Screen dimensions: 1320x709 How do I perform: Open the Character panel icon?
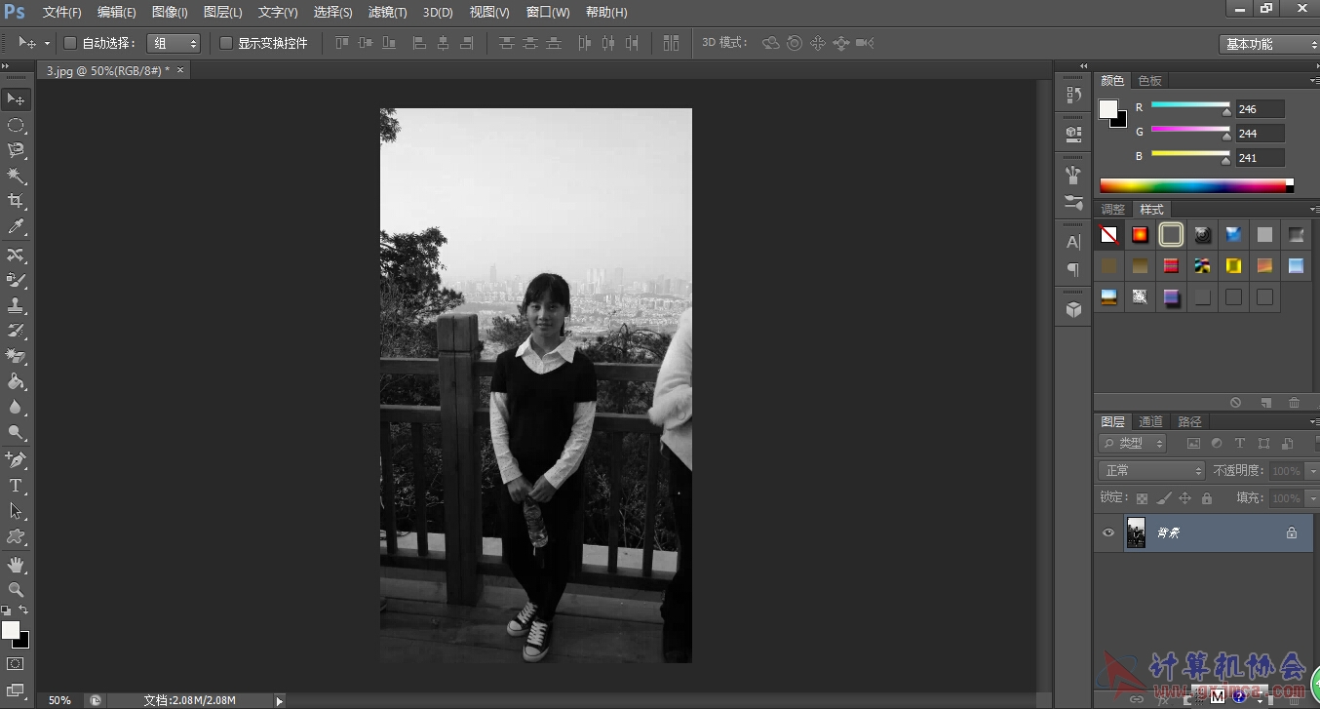[x=1073, y=242]
